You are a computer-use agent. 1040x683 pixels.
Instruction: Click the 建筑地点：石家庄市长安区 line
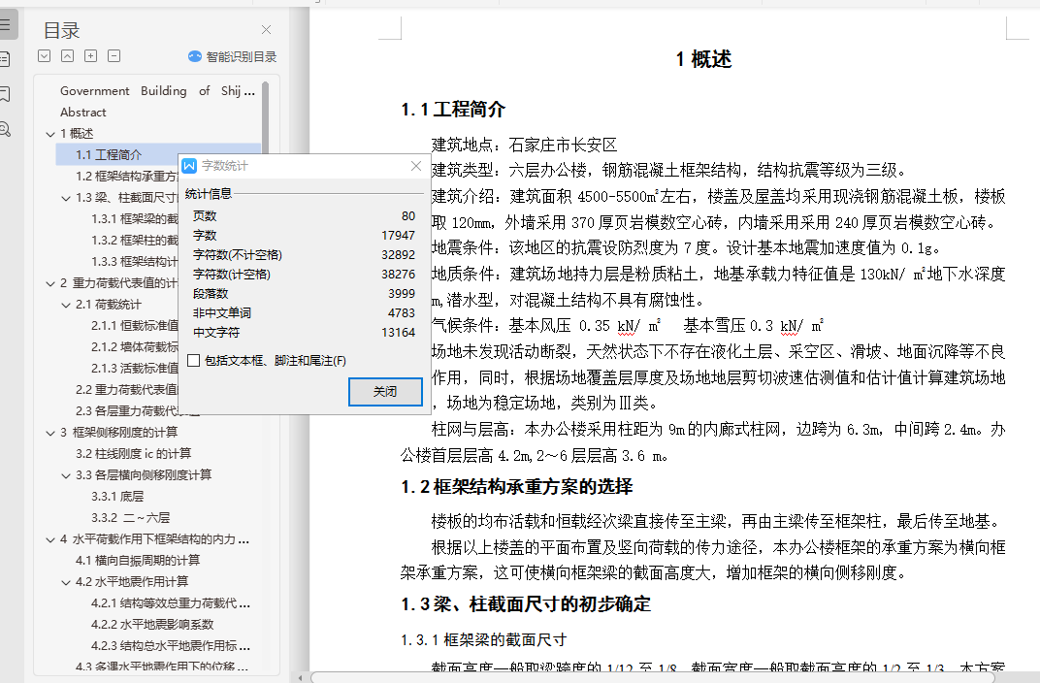tap(524, 145)
